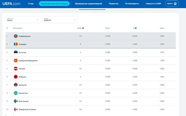The image size is (186, 116).
Task: Open the Устойчивость menu
Action: [132, 4]
